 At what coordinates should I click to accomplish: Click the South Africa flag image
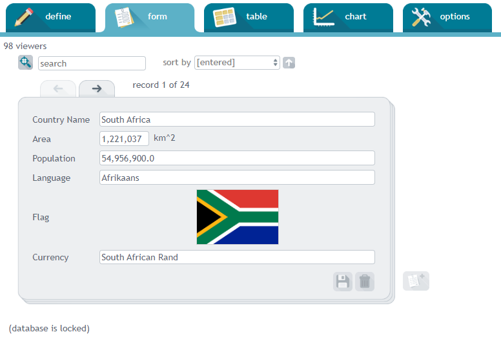coord(238,217)
